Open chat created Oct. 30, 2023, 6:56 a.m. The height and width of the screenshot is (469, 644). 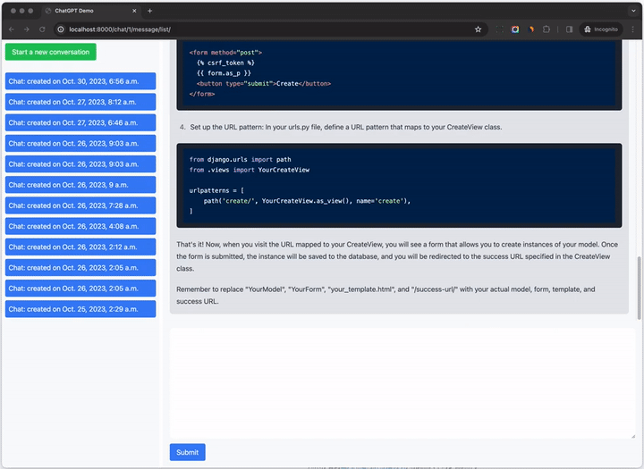(80, 81)
